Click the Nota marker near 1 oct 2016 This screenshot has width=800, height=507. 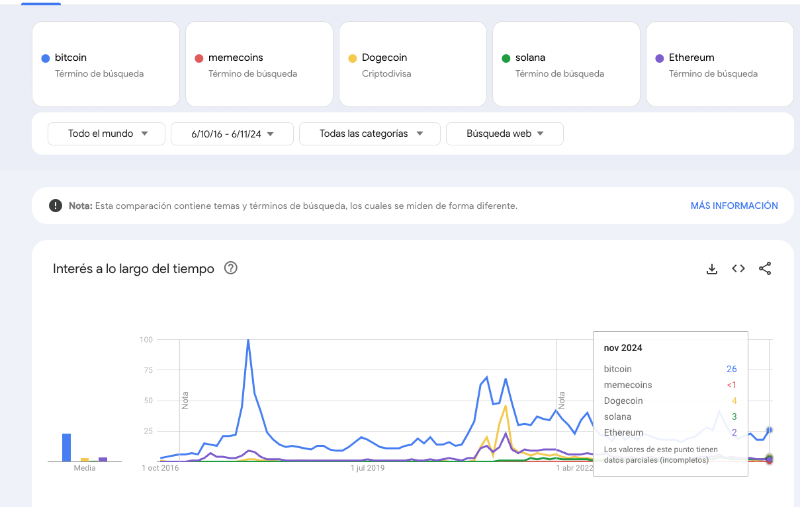[x=185, y=400]
